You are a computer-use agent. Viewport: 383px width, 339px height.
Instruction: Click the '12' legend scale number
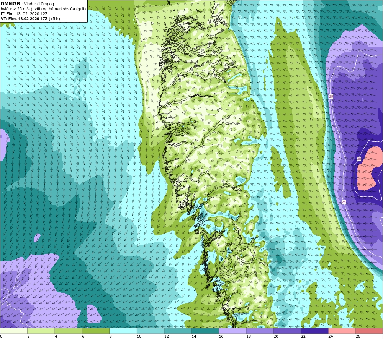tap(166, 336)
